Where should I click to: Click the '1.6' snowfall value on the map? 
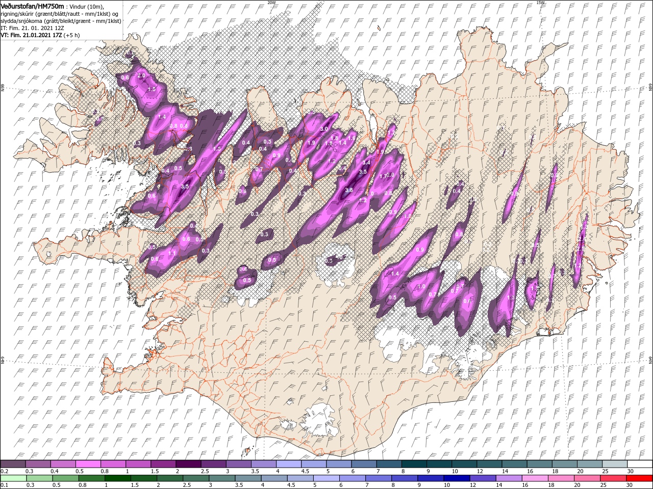coord(351,138)
